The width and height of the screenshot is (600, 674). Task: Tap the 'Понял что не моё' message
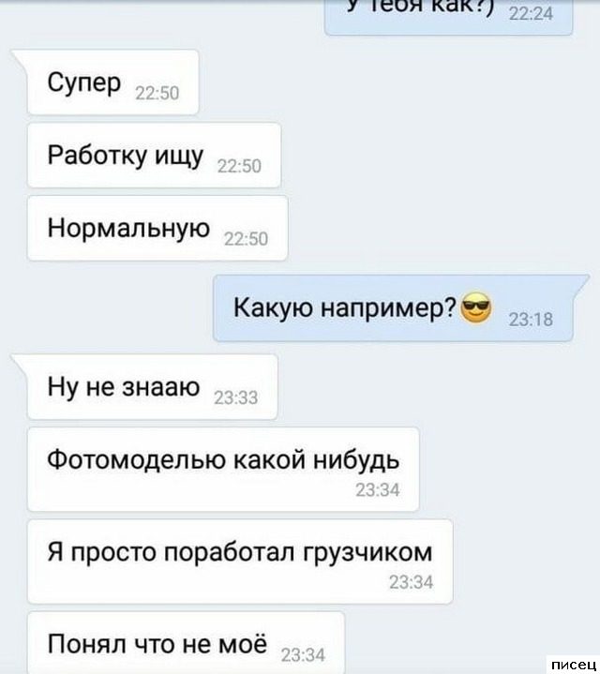pyautogui.click(x=187, y=643)
